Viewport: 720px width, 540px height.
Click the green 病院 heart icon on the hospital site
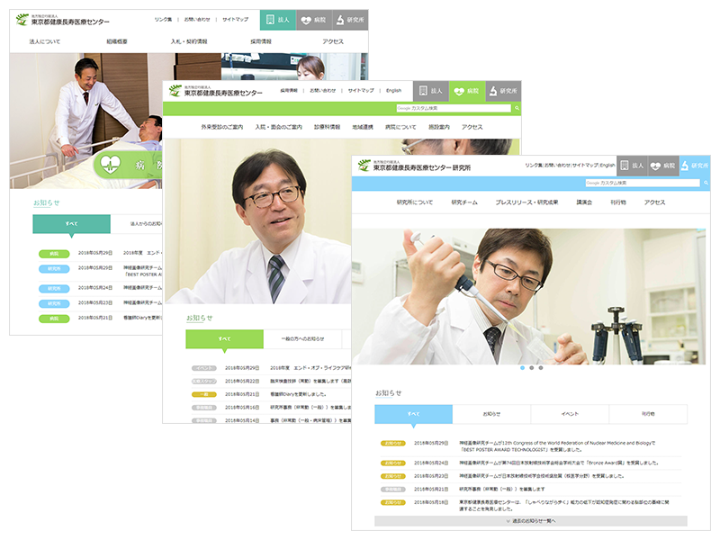[467, 91]
